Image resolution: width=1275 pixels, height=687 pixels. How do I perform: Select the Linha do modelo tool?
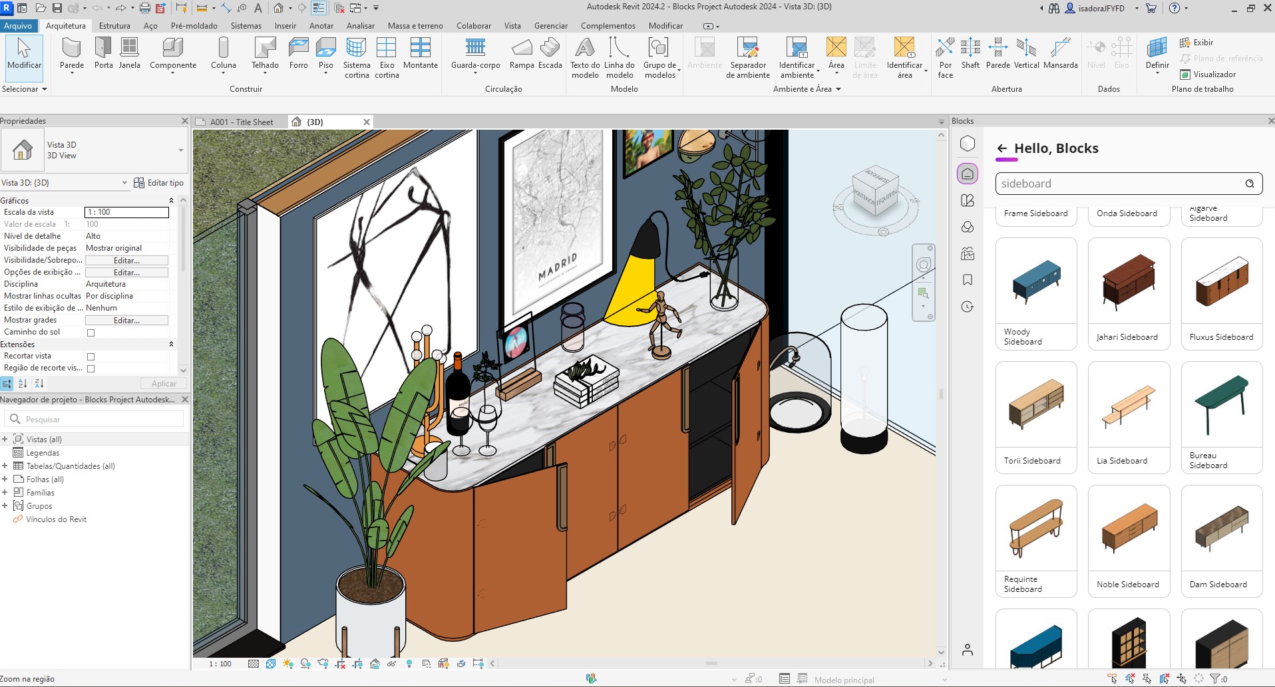(620, 58)
